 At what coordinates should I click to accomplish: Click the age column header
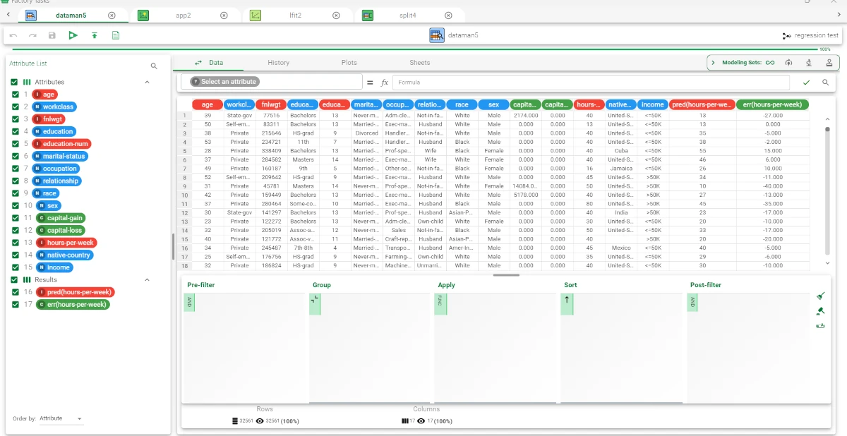point(208,104)
